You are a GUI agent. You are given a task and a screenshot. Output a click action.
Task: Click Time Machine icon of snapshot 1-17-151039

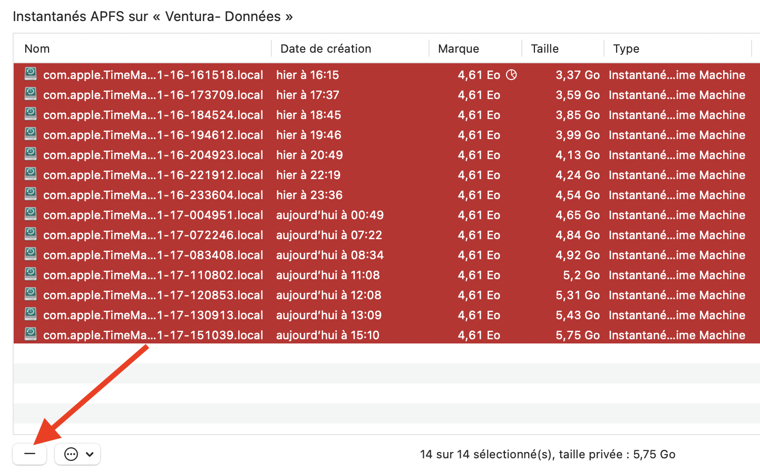31,335
